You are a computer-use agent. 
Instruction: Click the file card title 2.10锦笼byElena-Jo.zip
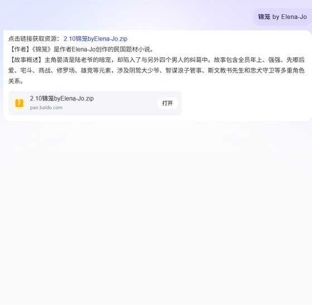[62, 99]
